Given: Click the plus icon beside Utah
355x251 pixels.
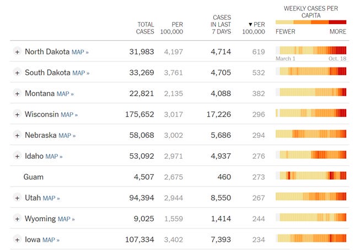Looking at the screenshot, I should [x=17, y=198].
